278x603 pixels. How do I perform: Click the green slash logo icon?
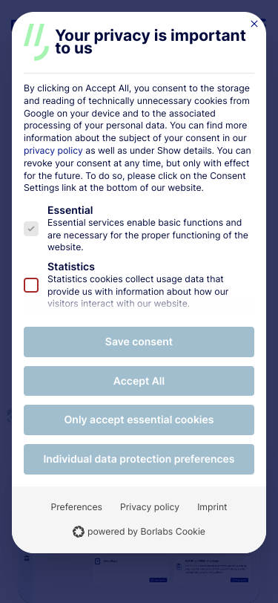36,42
